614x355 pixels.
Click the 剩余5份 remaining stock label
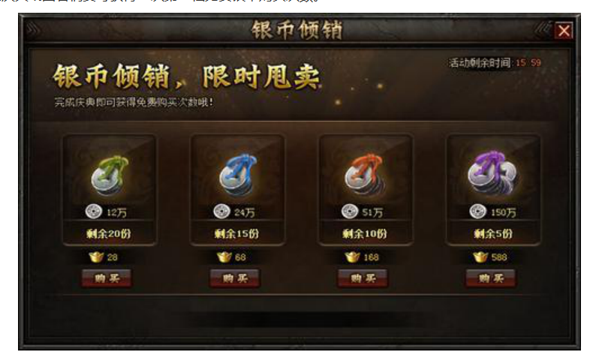493,233
